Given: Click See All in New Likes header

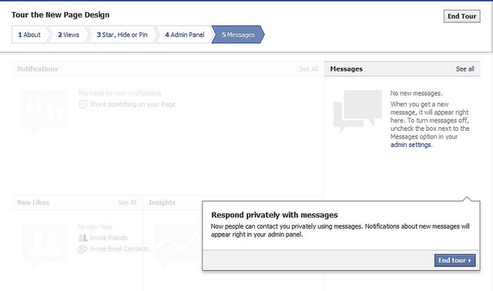Looking at the screenshot, I should coord(127,202).
